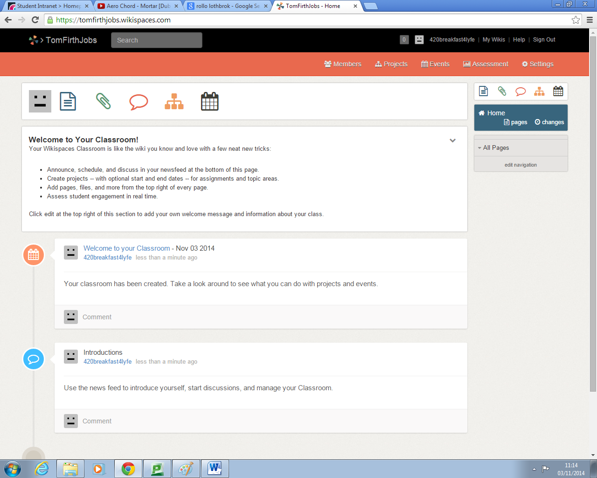Click the blue discussion marker on timeline
The image size is (597, 478).
coord(34,359)
